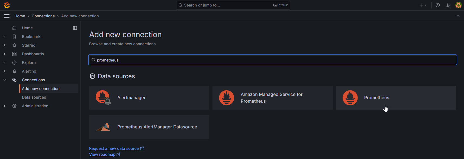Collapse the Connections section chevron
The width and height of the screenshot is (464, 159).
pos(5,80)
